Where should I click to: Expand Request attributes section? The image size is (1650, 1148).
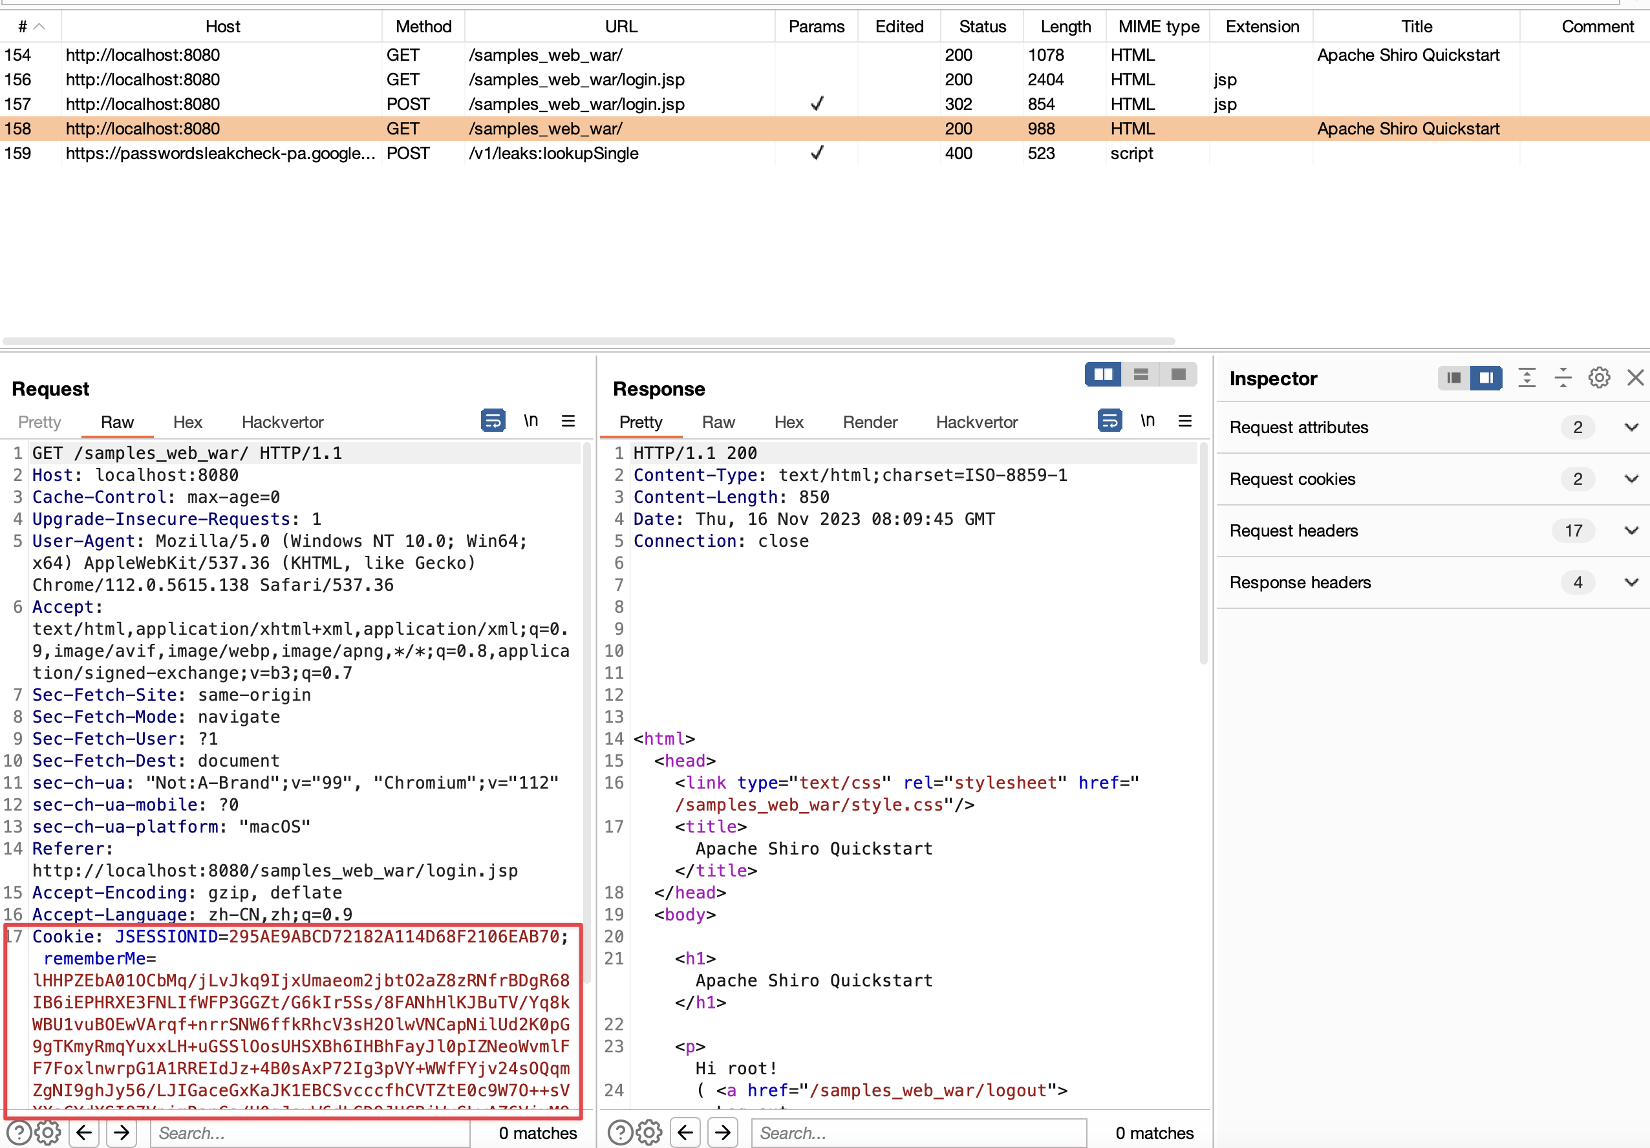click(x=1631, y=427)
